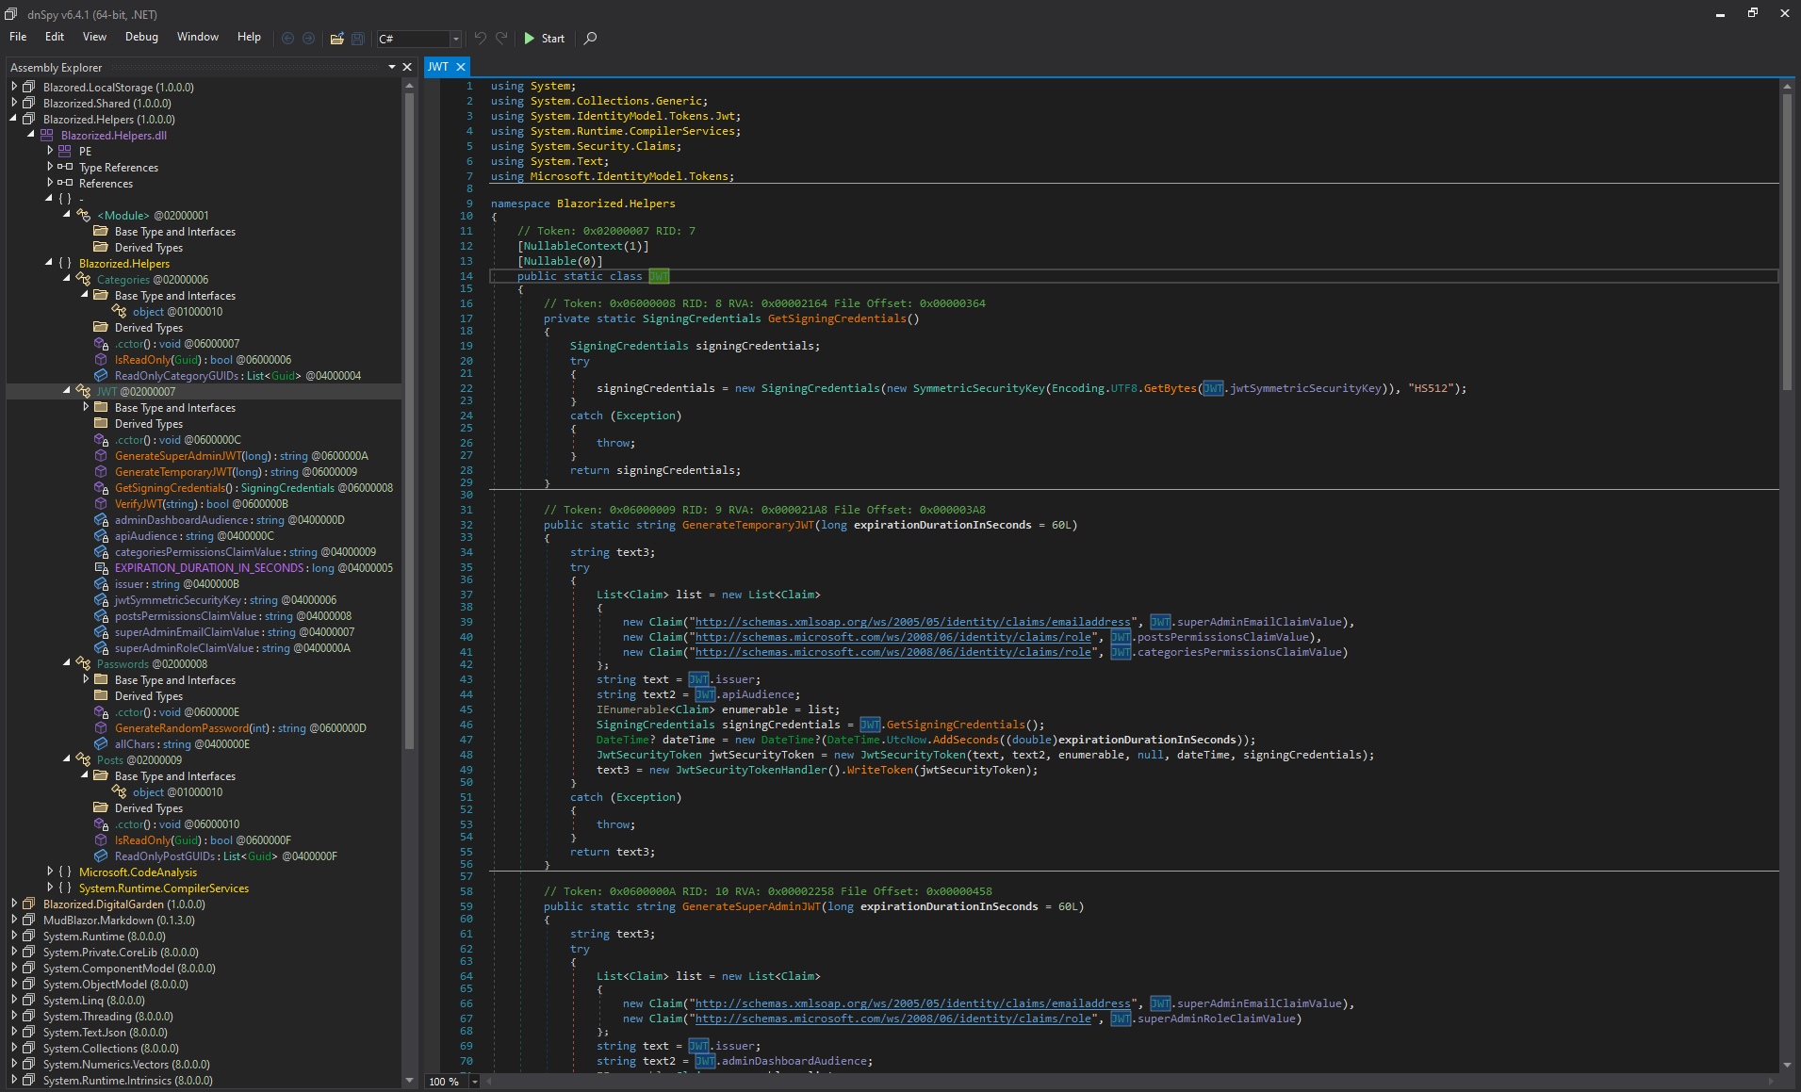Select GenerateTemporaryJWT method in tree
This screenshot has height=1092, width=1801.
pyautogui.click(x=236, y=471)
